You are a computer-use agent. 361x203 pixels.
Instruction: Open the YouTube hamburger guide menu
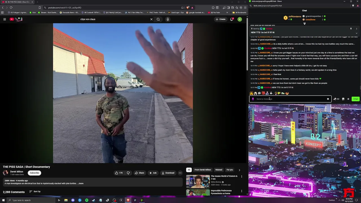coord(5,19)
